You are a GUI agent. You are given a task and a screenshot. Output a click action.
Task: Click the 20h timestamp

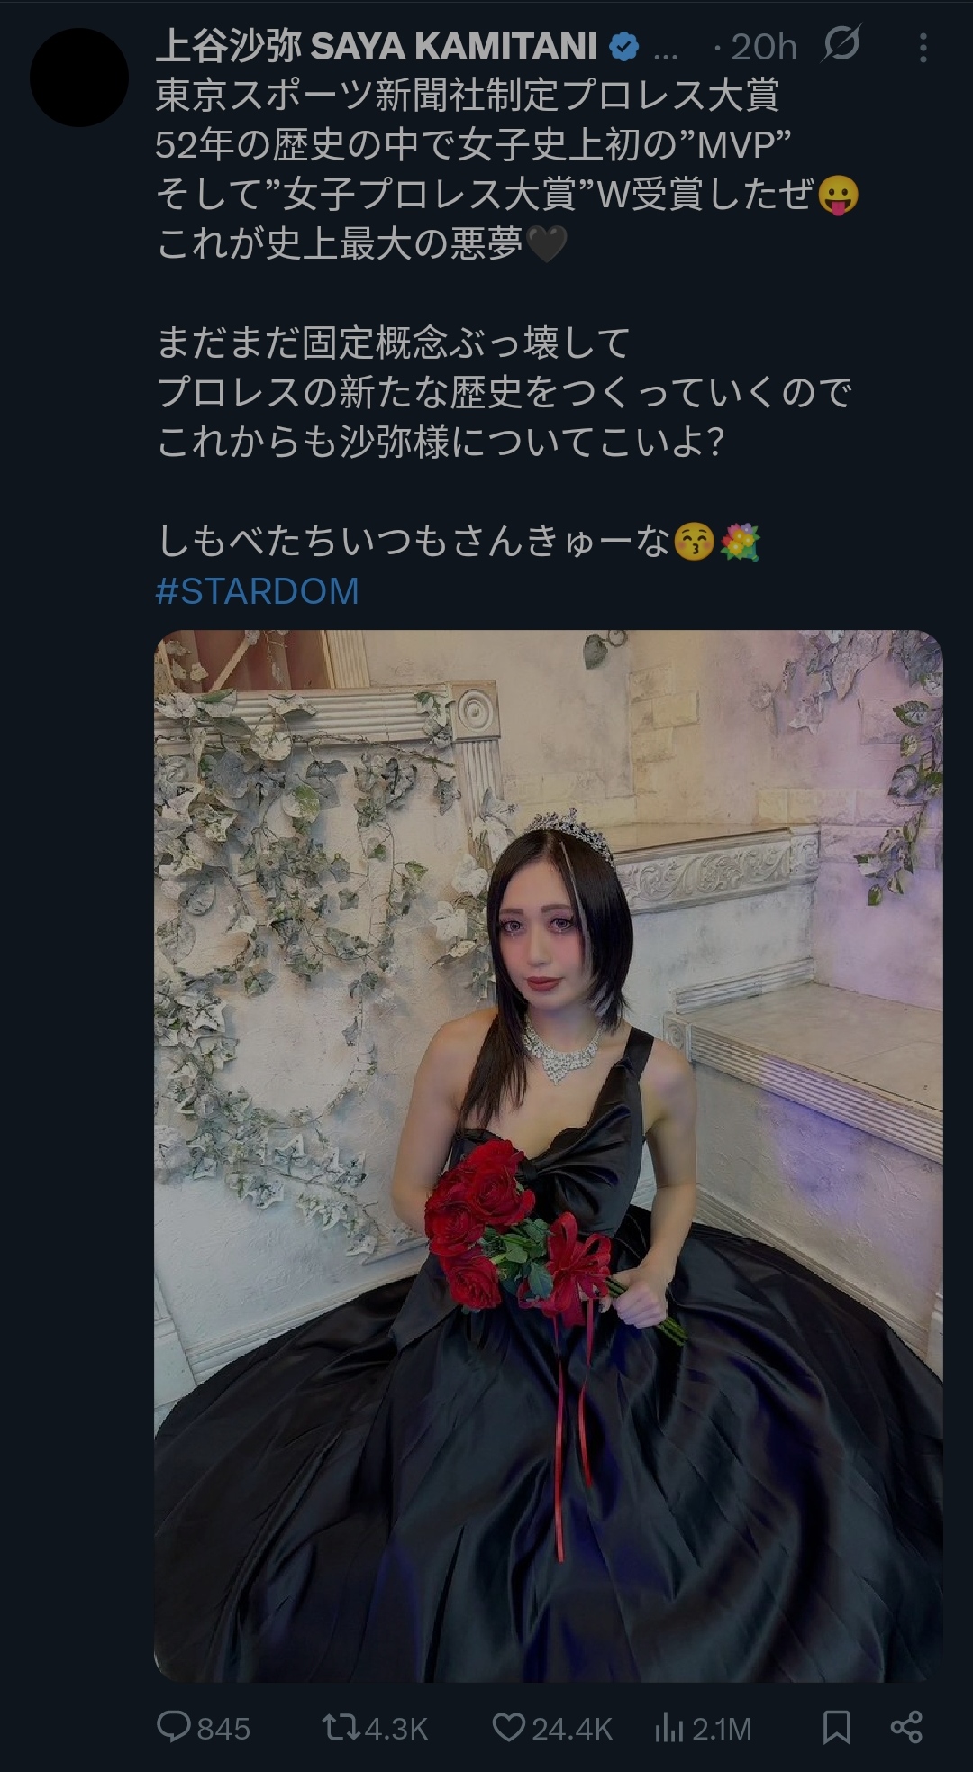click(x=764, y=47)
